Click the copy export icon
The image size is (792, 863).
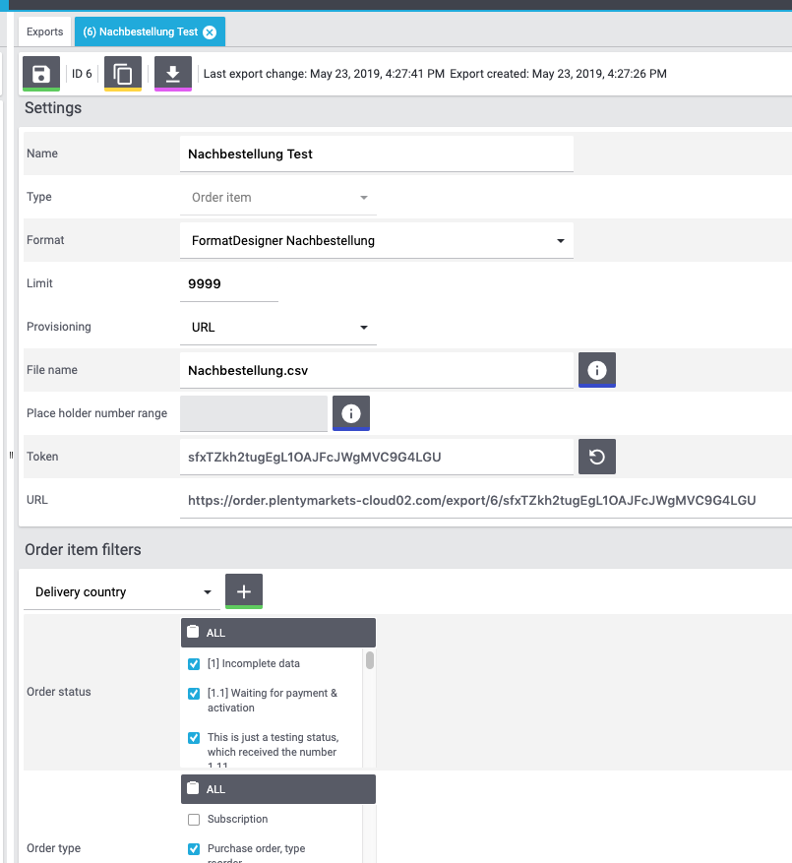[123, 74]
